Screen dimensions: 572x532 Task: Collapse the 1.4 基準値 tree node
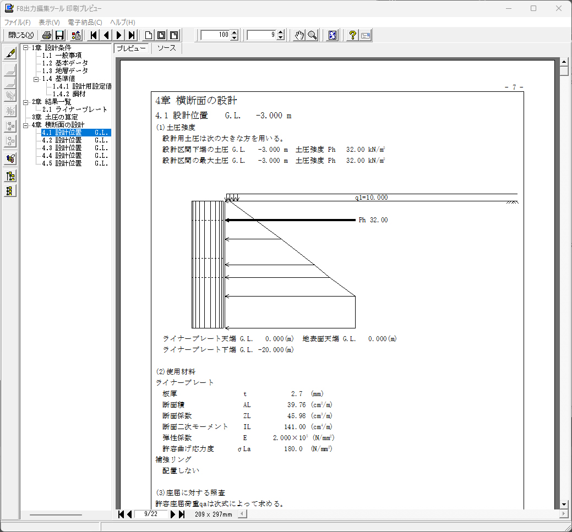(36, 79)
